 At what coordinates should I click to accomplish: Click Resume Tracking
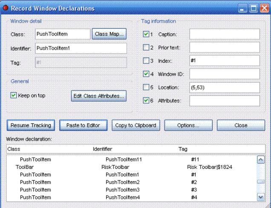tap(31, 125)
